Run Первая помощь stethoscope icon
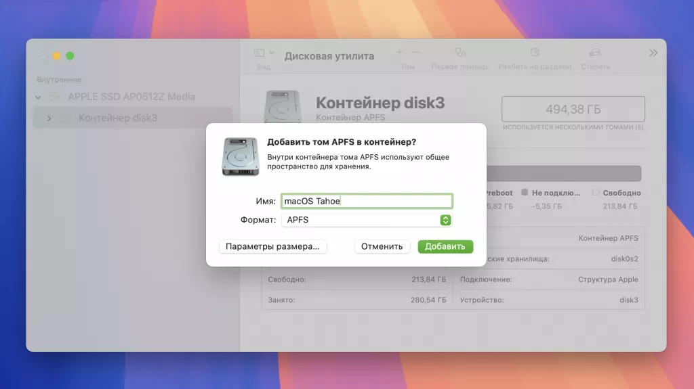The height and width of the screenshot is (389, 694). pos(460,53)
